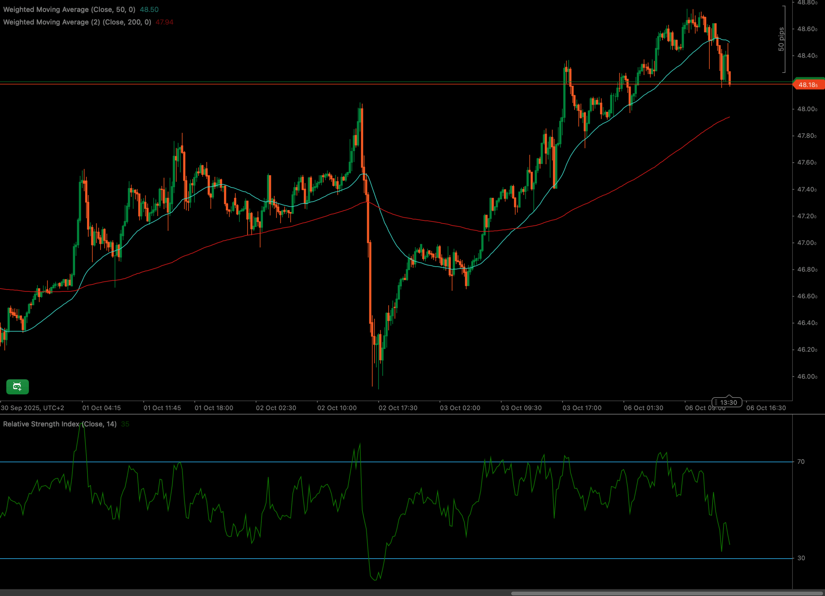Click the 48.50 WMA 50 value
This screenshot has height=596, width=825.
(x=149, y=9)
